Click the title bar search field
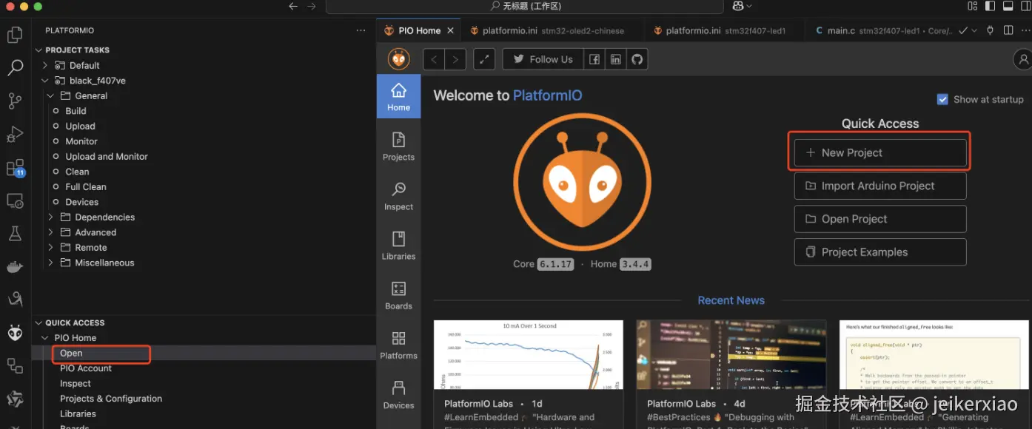This screenshot has width=1032, height=429. pyautogui.click(x=524, y=6)
